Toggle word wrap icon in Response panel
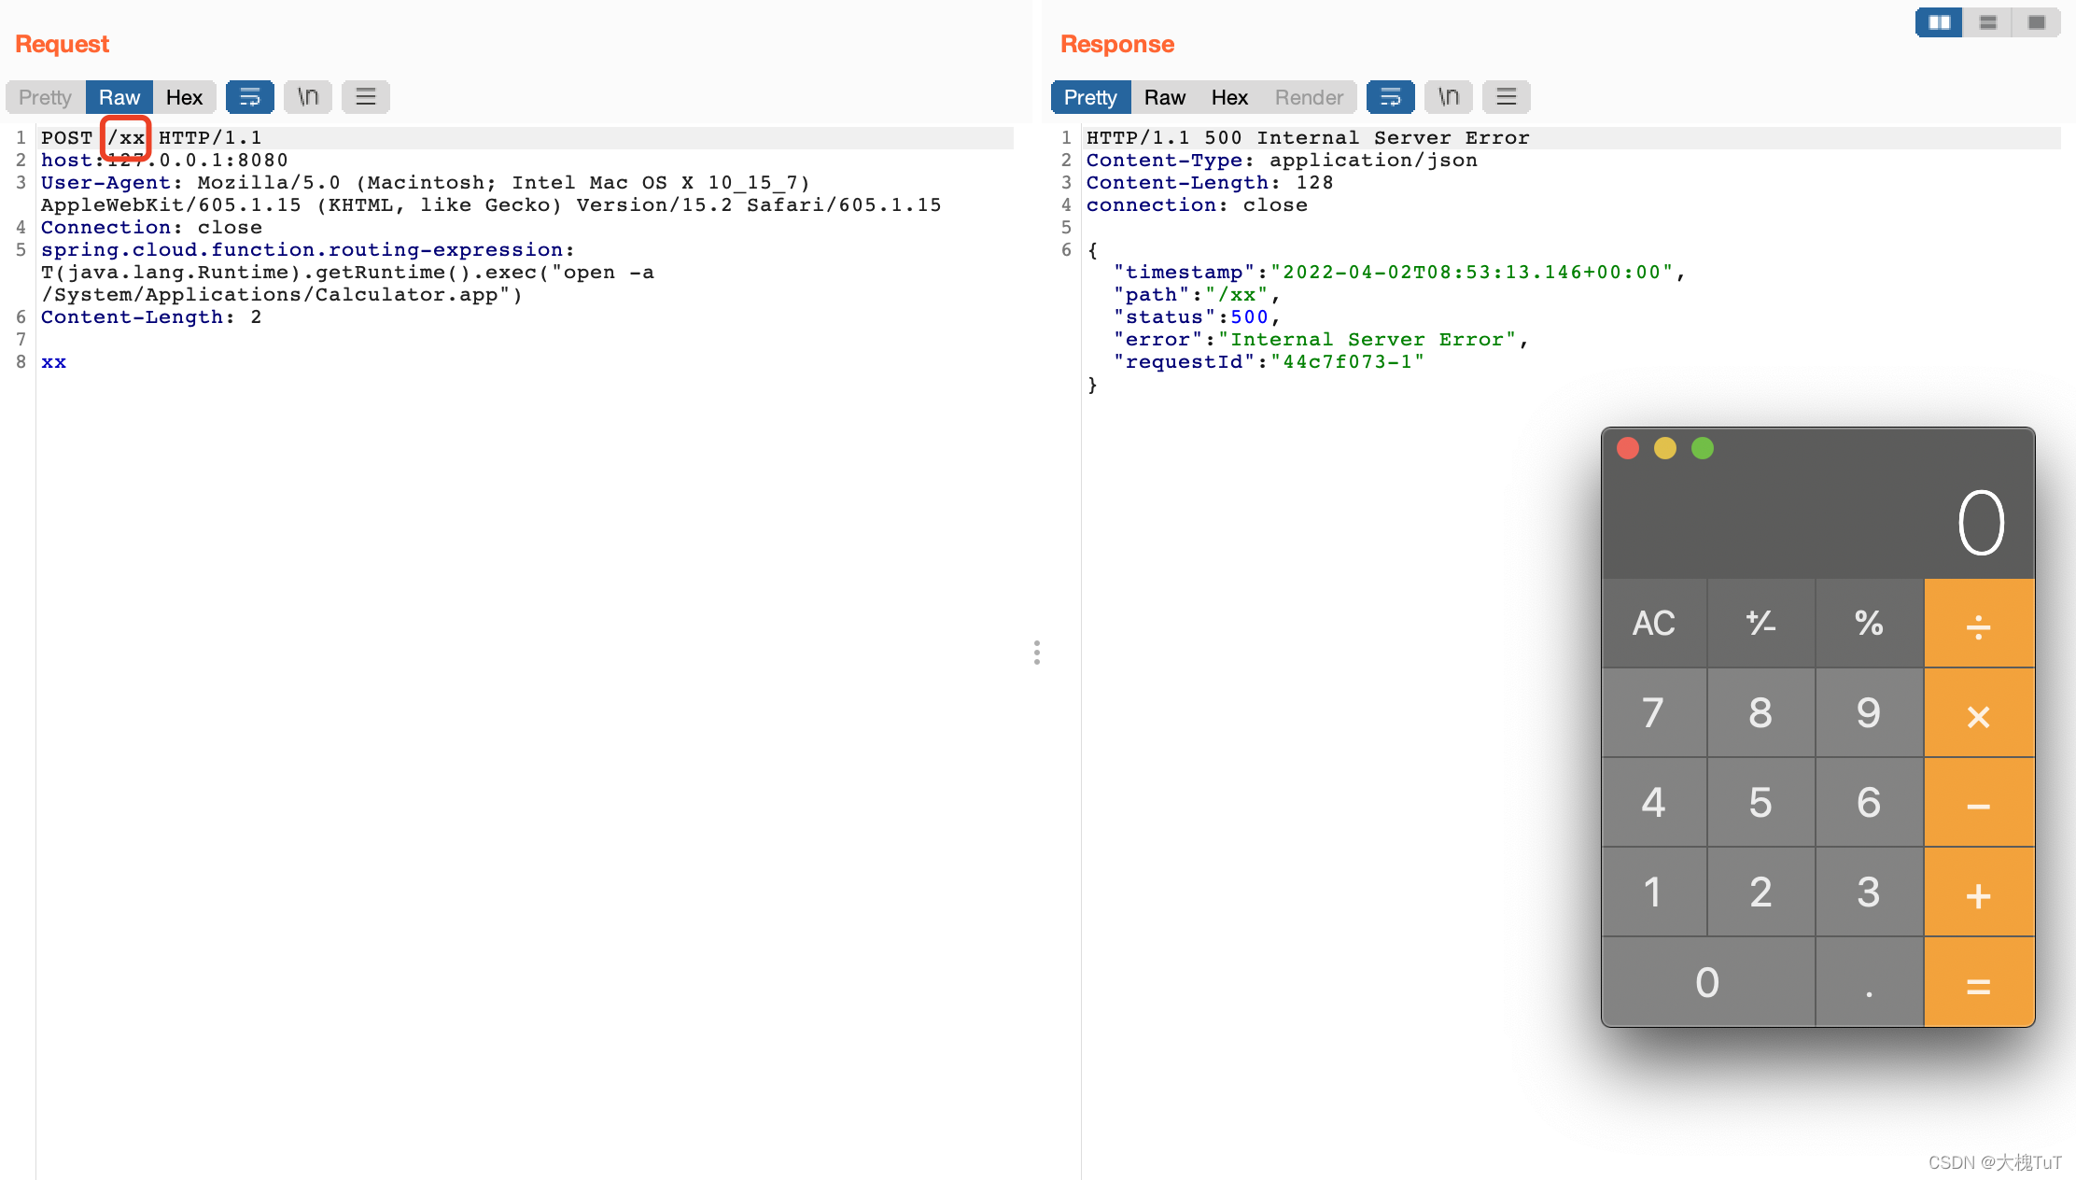 (1390, 97)
